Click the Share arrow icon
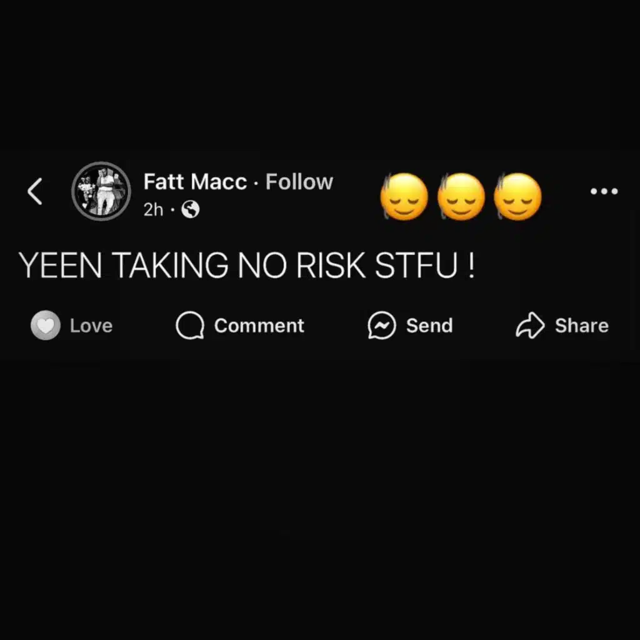640x640 pixels. [x=530, y=325]
